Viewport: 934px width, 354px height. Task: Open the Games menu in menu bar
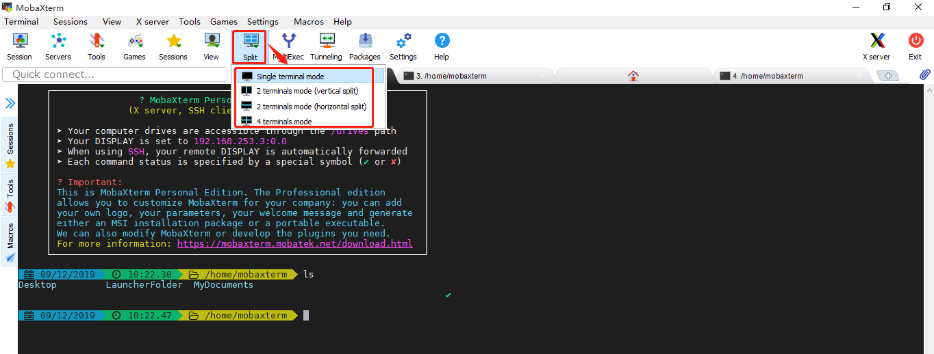point(224,21)
